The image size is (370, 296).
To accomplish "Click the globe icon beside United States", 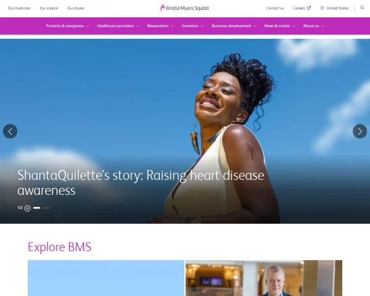I will click(322, 8).
